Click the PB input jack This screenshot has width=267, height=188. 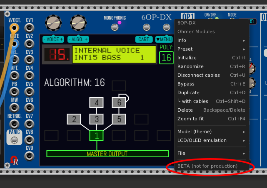(14, 92)
